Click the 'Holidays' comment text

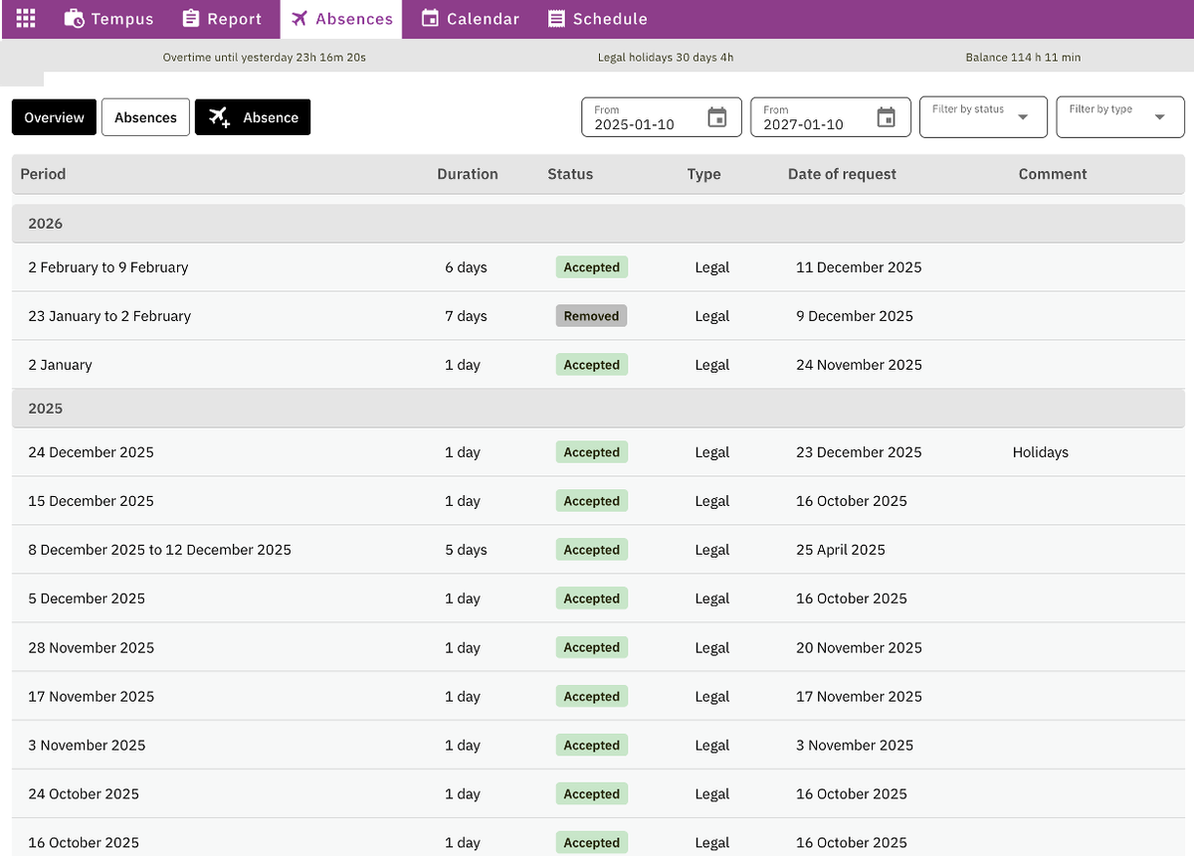(1040, 452)
